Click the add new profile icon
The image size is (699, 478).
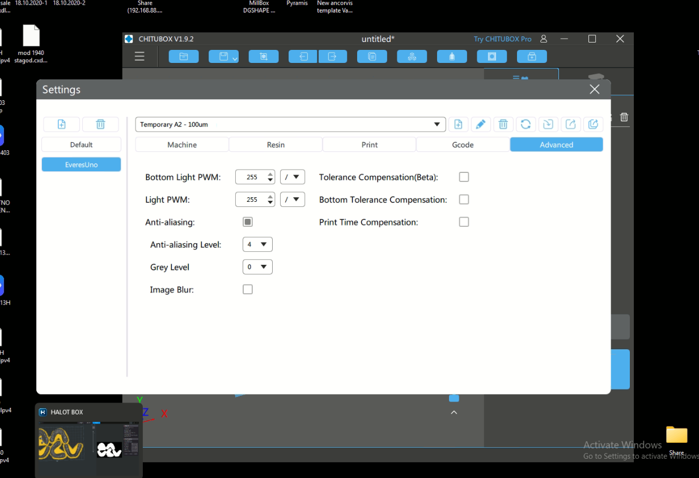tap(458, 124)
